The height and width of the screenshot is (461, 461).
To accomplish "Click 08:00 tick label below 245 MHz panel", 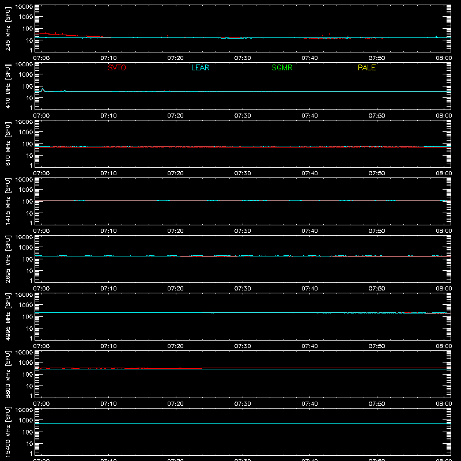I will pos(444,58).
